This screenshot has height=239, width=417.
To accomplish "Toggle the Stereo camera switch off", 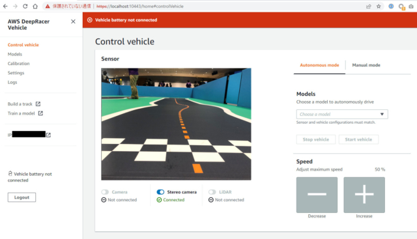I will pyautogui.click(x=160, y=192).
